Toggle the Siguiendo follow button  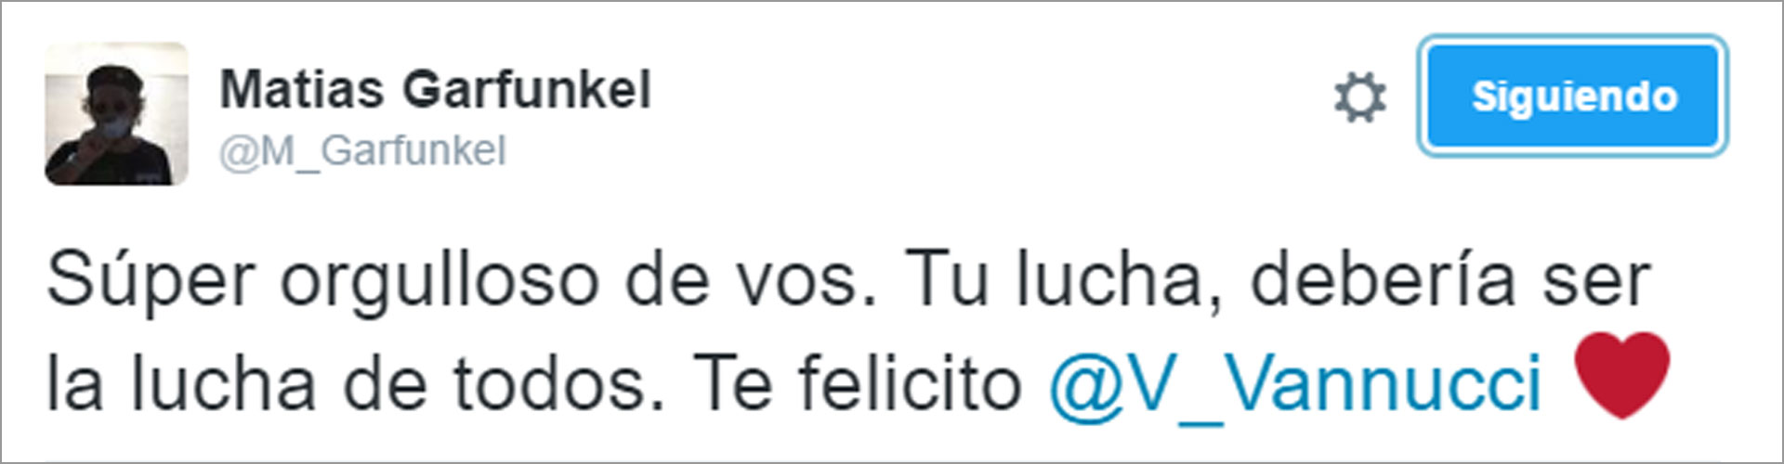tap(1573, 97)
